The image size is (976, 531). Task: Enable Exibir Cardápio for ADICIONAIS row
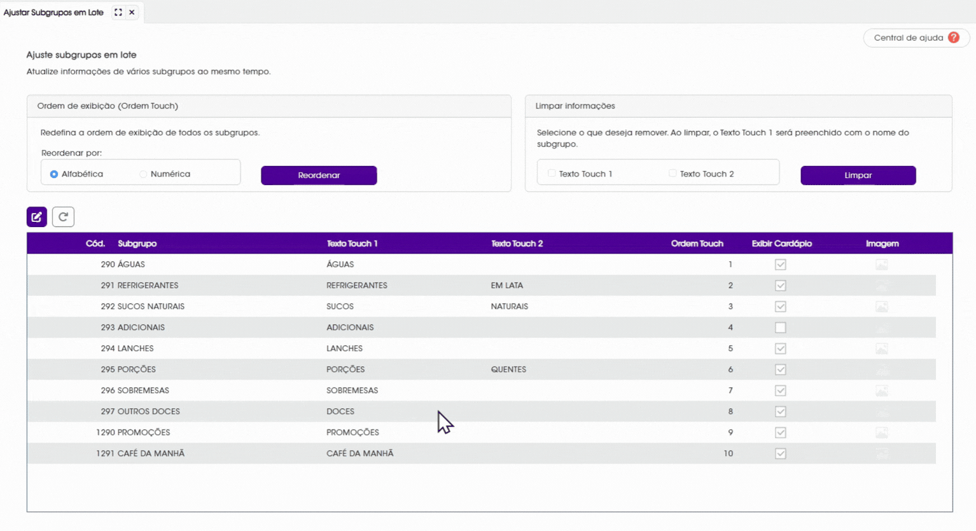(x=781, y=328)
